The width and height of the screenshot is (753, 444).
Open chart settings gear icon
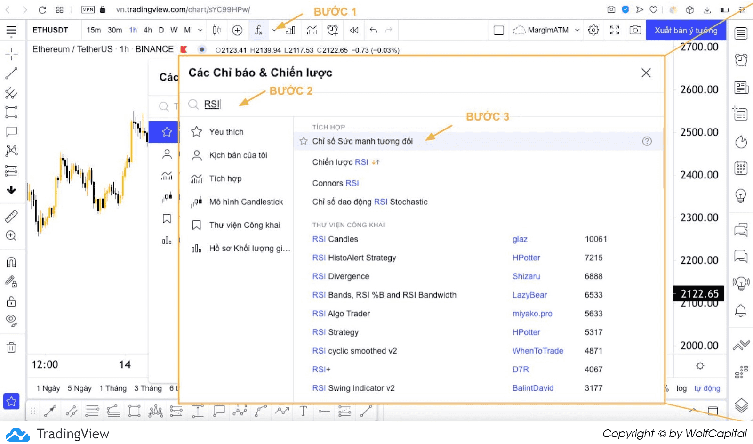[593, 30]
